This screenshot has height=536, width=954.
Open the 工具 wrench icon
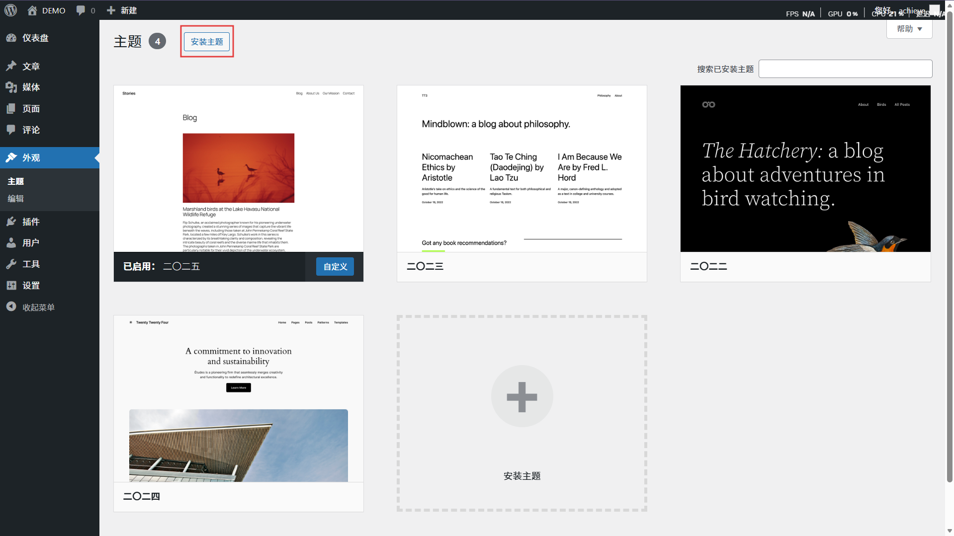tap(11, 264)
